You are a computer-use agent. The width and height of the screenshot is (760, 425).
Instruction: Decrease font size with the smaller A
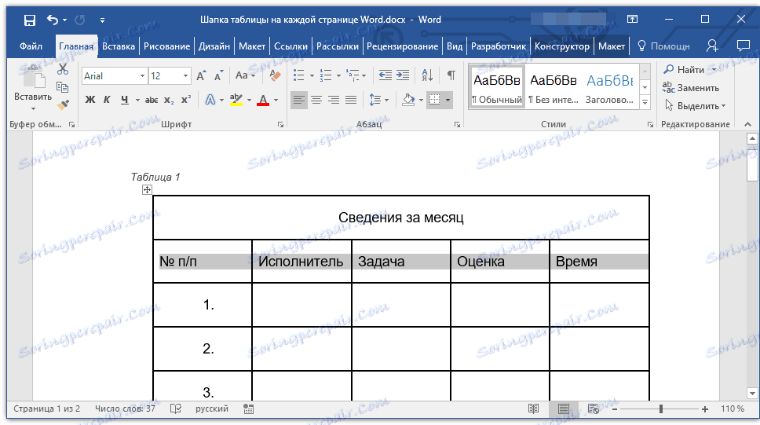(218, 75)
